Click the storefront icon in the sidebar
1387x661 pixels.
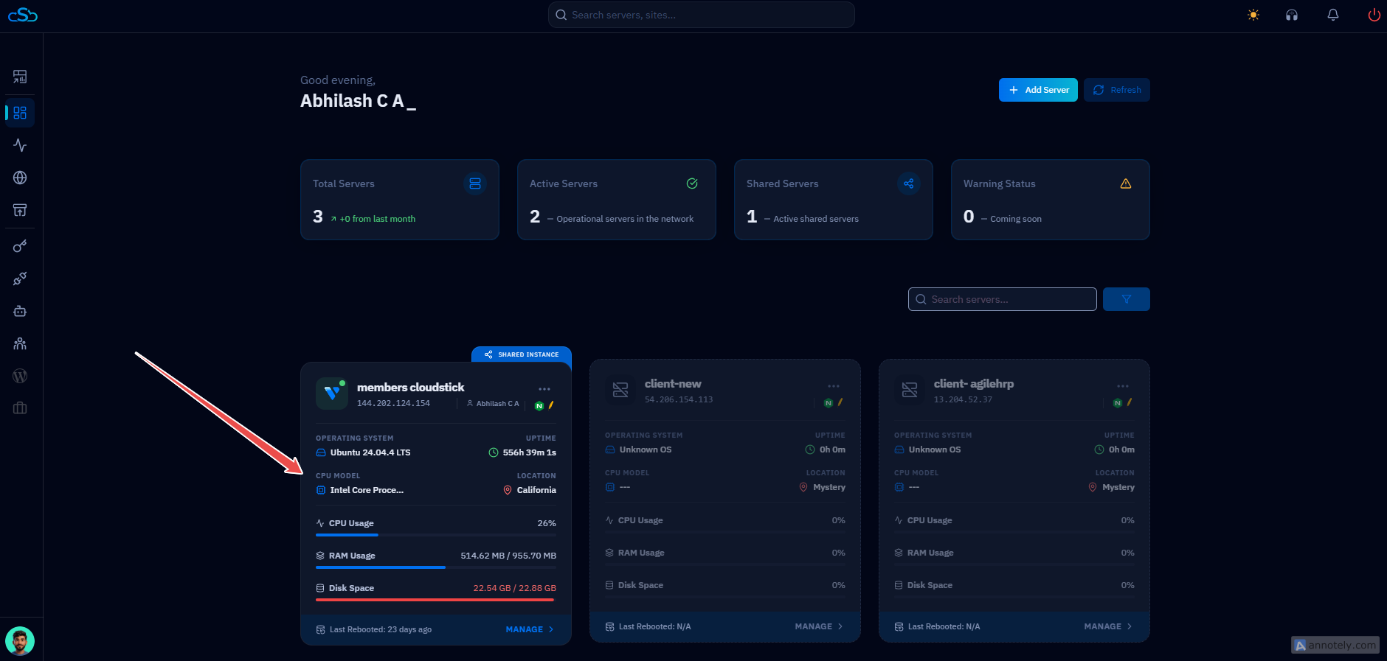pos(20,210)
